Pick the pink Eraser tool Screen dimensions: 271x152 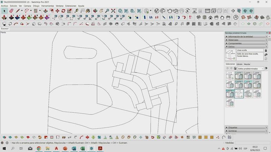(11, 11)
